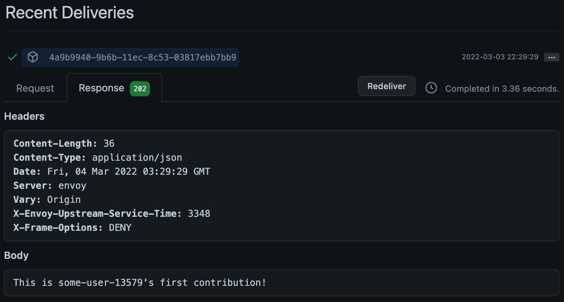Click the Content-Length header line
The width and height of the screenshot is (564, 302).
(64, 143)
